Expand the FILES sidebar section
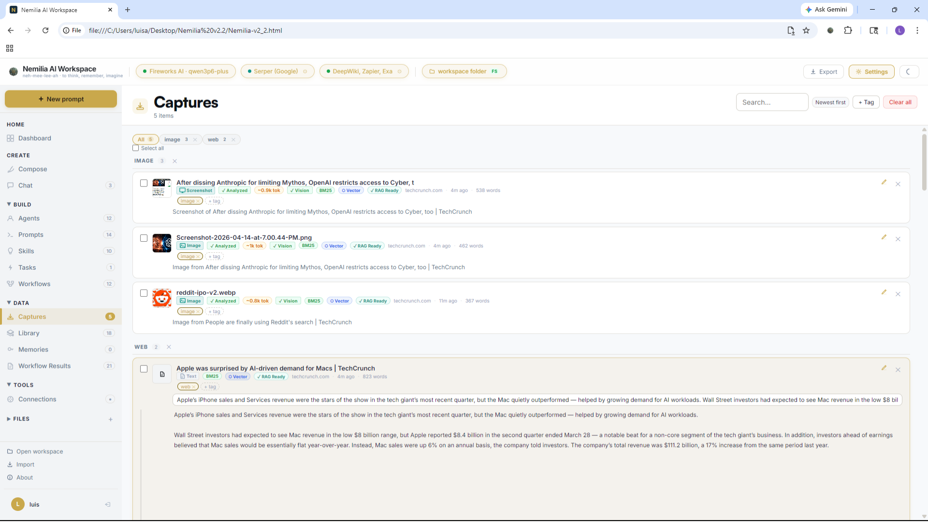Screen dimensions: 928x522 pos(18,419)
